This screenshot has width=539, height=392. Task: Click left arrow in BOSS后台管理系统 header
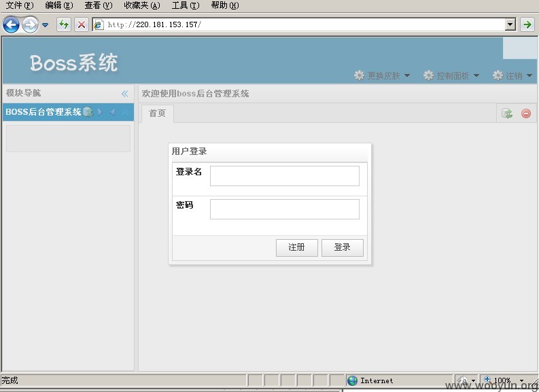[x=112, y=112]
